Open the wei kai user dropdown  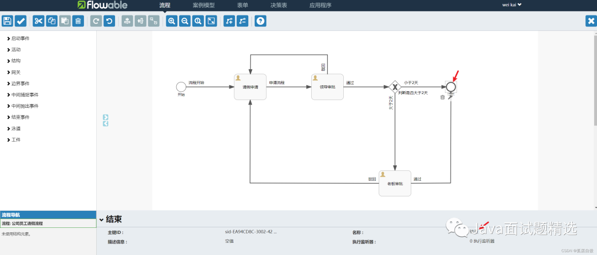(x=511, y=5)
